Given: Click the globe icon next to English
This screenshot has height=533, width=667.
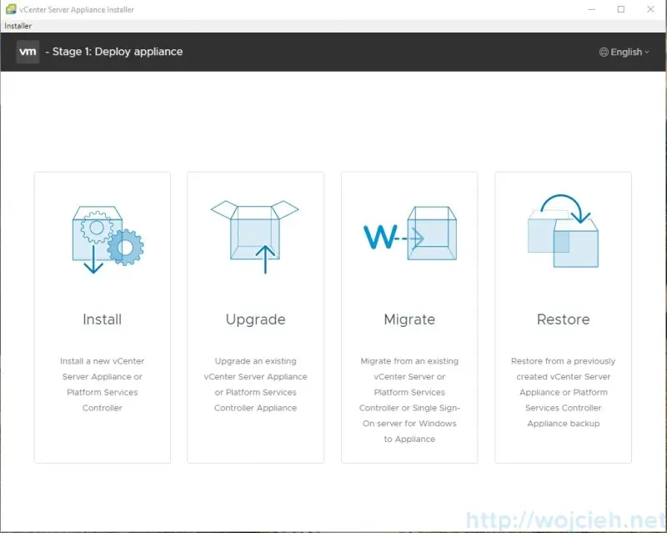Looking at the screenshot, I should (x=602, y=52).
